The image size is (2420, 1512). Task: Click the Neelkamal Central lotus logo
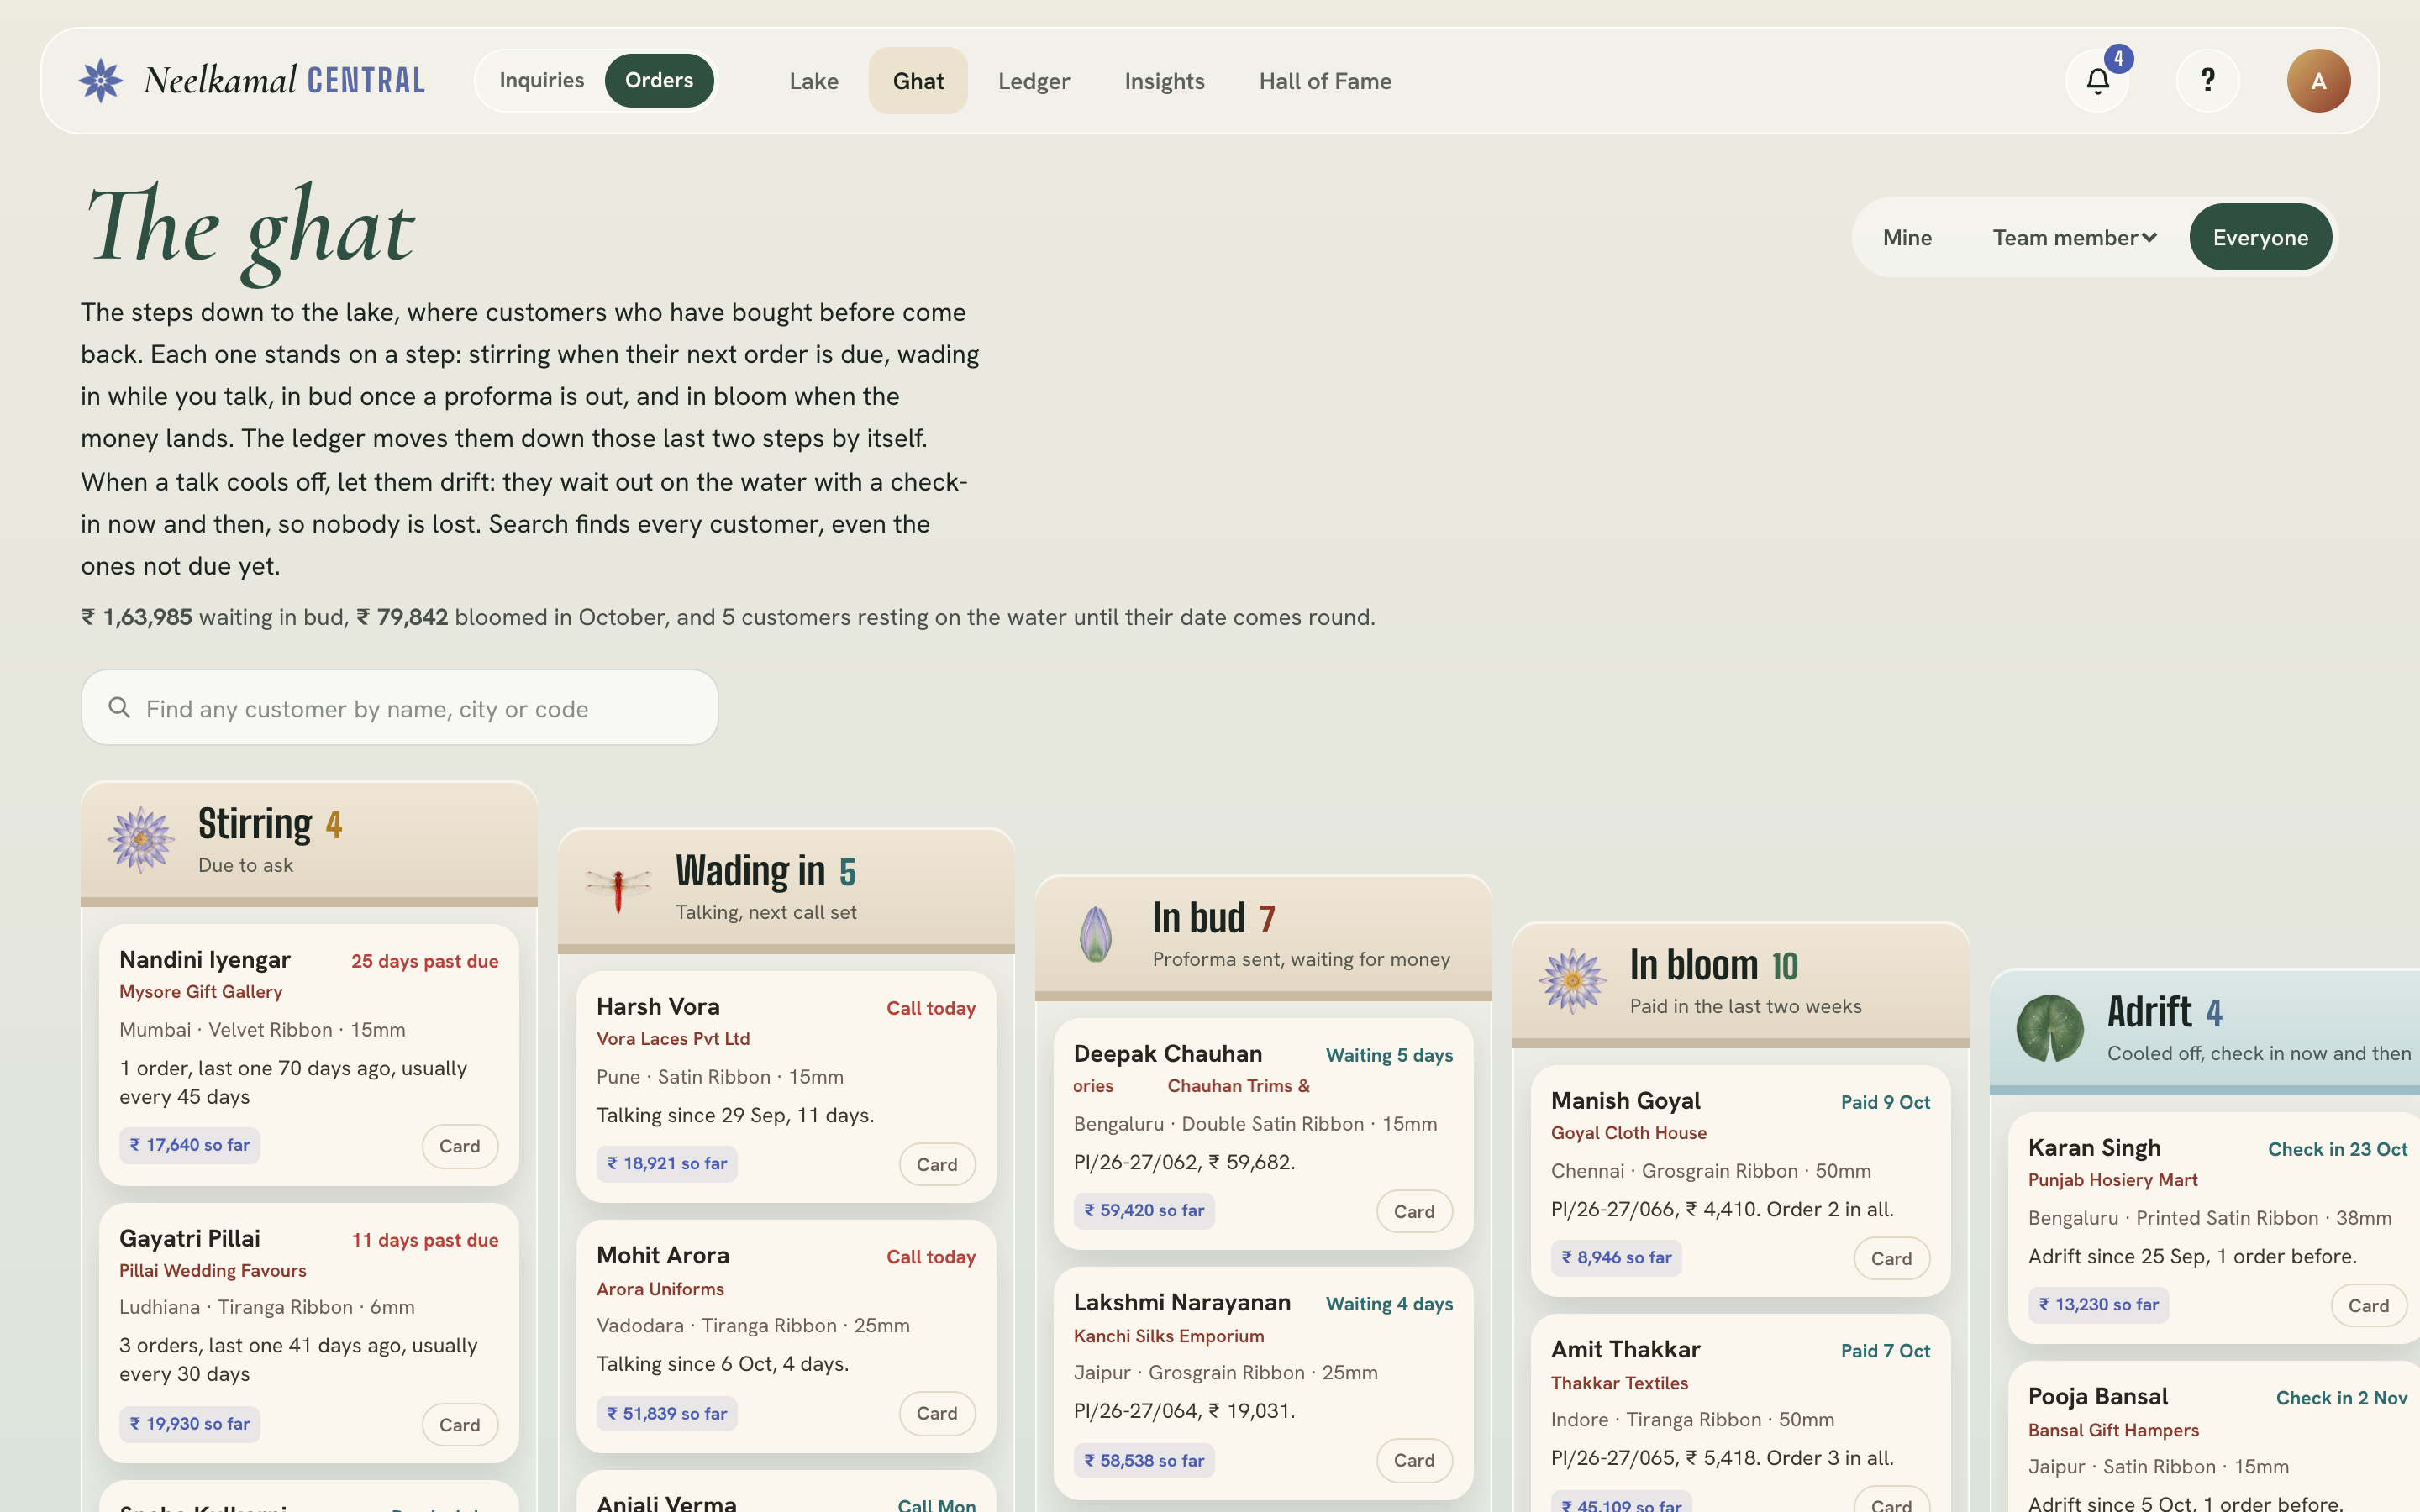(101, 81)
